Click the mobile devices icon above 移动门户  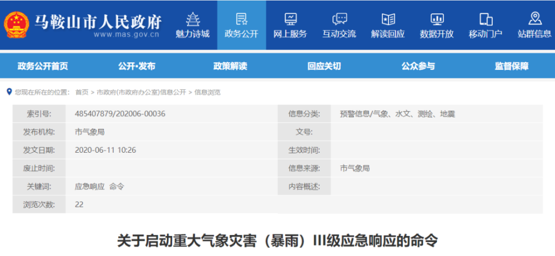pyautogui.click(x=486, y=19)
